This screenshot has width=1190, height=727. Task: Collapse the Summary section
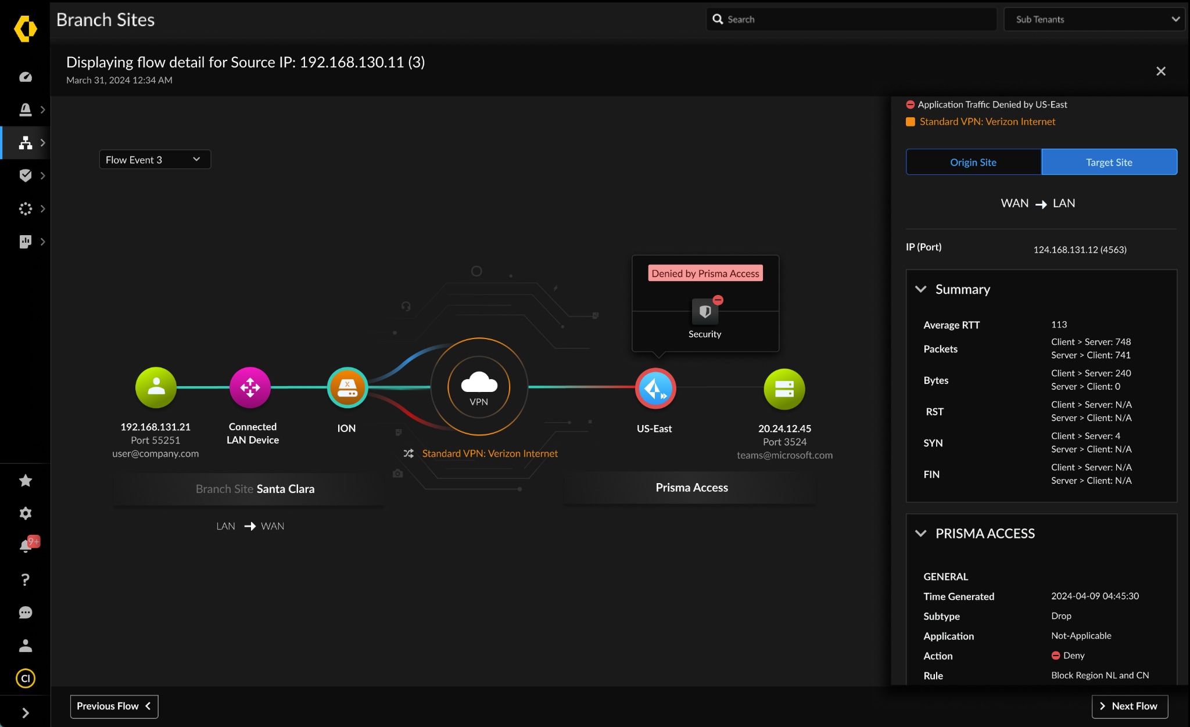click(921, 289)
